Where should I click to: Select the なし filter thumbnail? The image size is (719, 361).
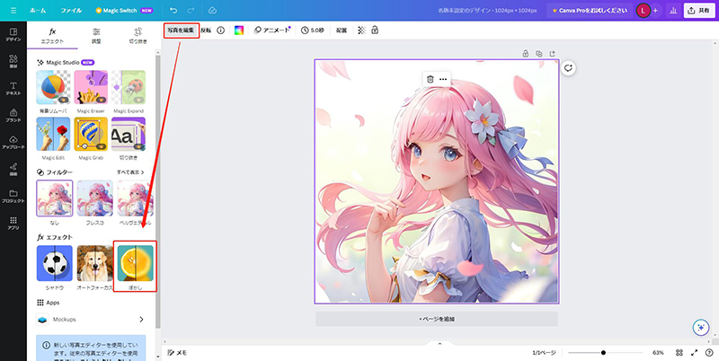(55, 198)
